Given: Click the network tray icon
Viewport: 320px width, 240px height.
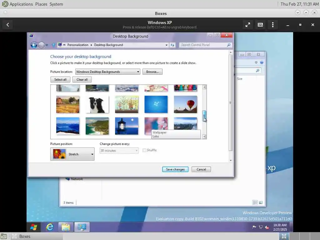Looking at the screenshot, I should [261, 227].
